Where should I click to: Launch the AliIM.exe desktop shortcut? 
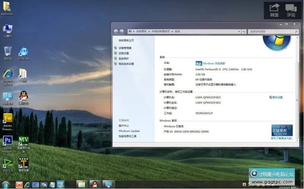pyautogui.click(x=24, y=53)
